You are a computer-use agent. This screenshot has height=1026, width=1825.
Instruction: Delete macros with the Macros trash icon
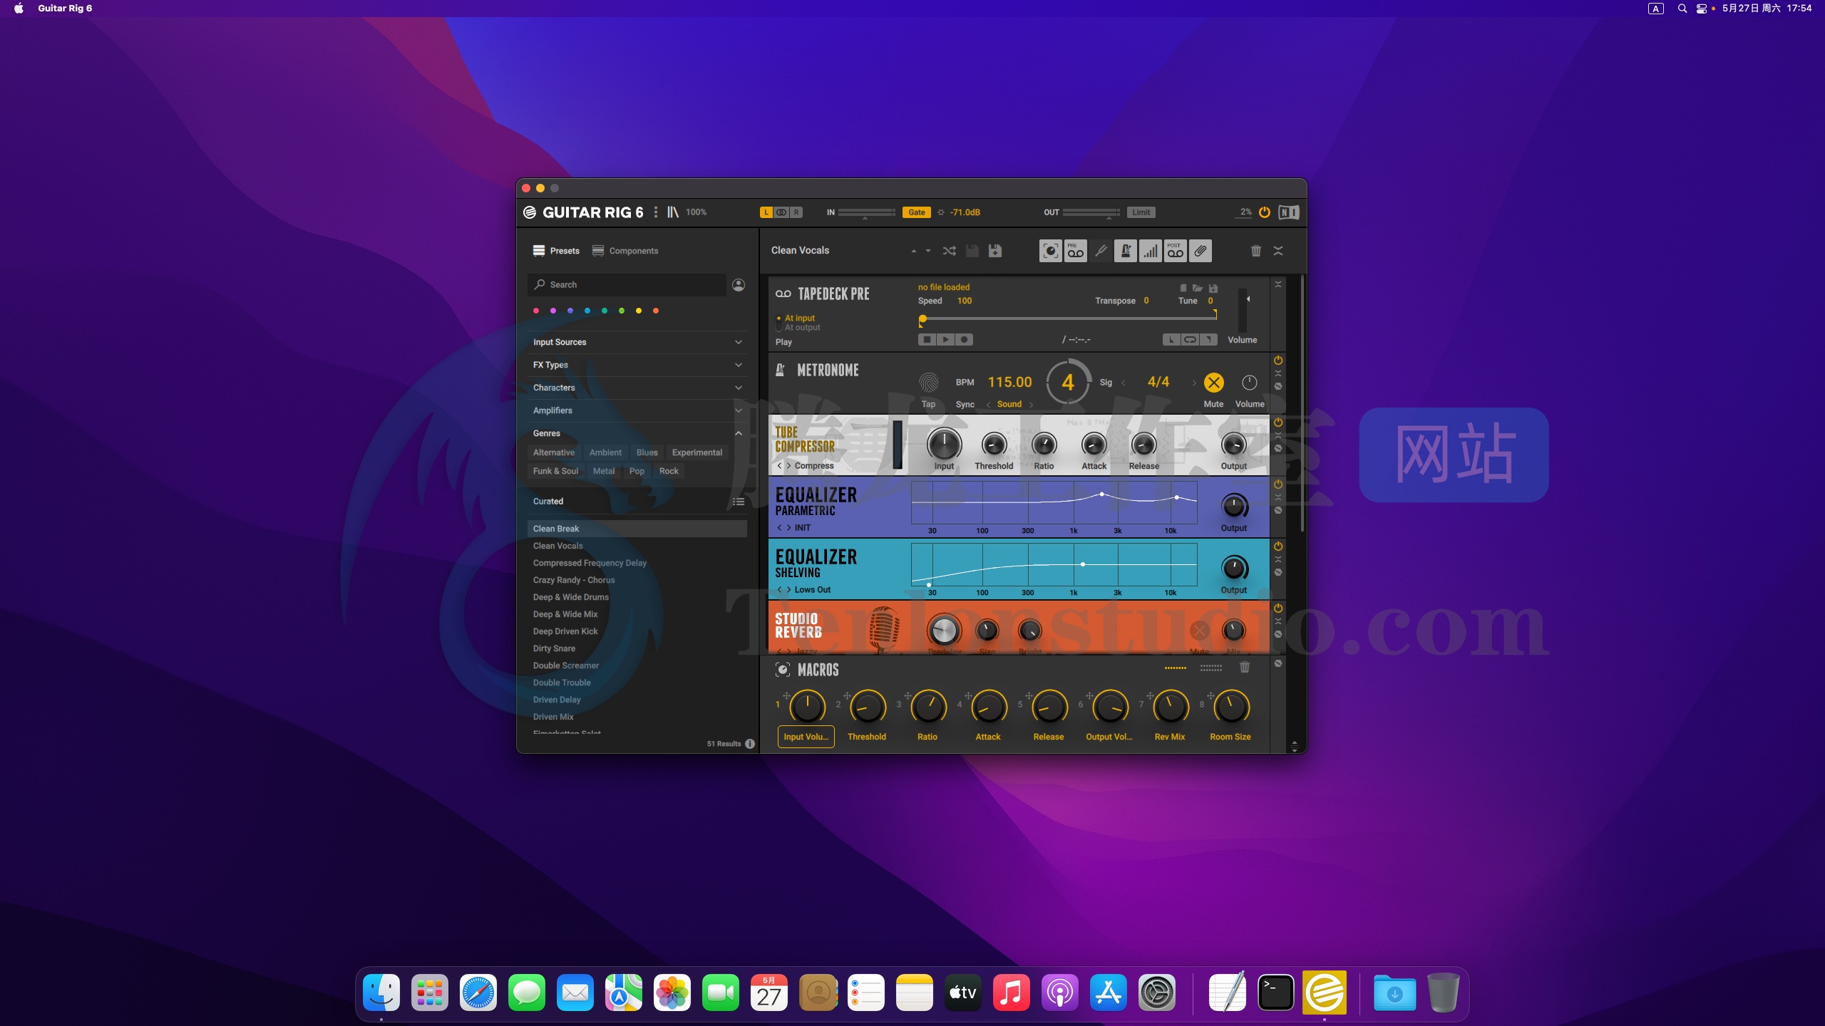[1245, 668]
